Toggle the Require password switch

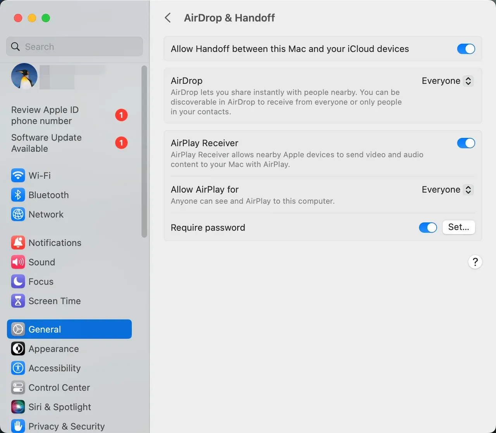428,227
